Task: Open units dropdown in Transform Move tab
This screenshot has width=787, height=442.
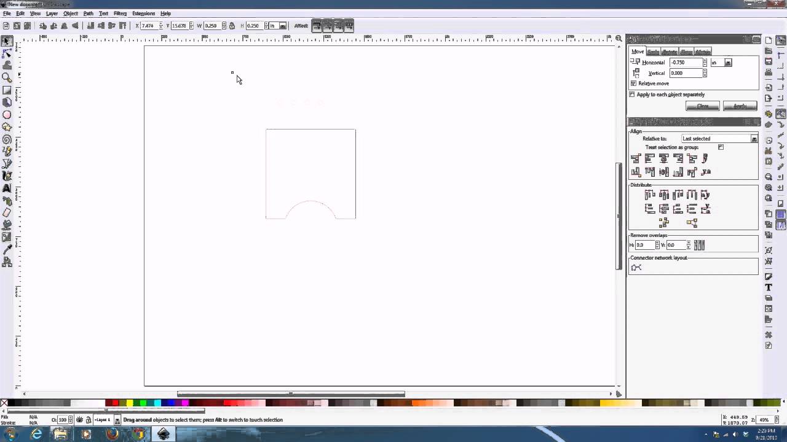Action: (x=721, y=63)
